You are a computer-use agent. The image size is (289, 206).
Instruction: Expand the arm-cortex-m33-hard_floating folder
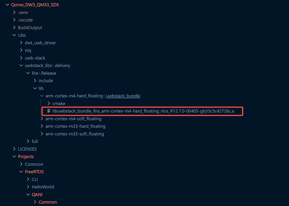coord(75,126)
